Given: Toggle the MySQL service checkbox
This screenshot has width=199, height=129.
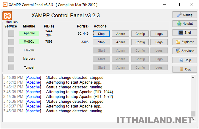Looking at the screenshot, I should (x=11, y=42).
